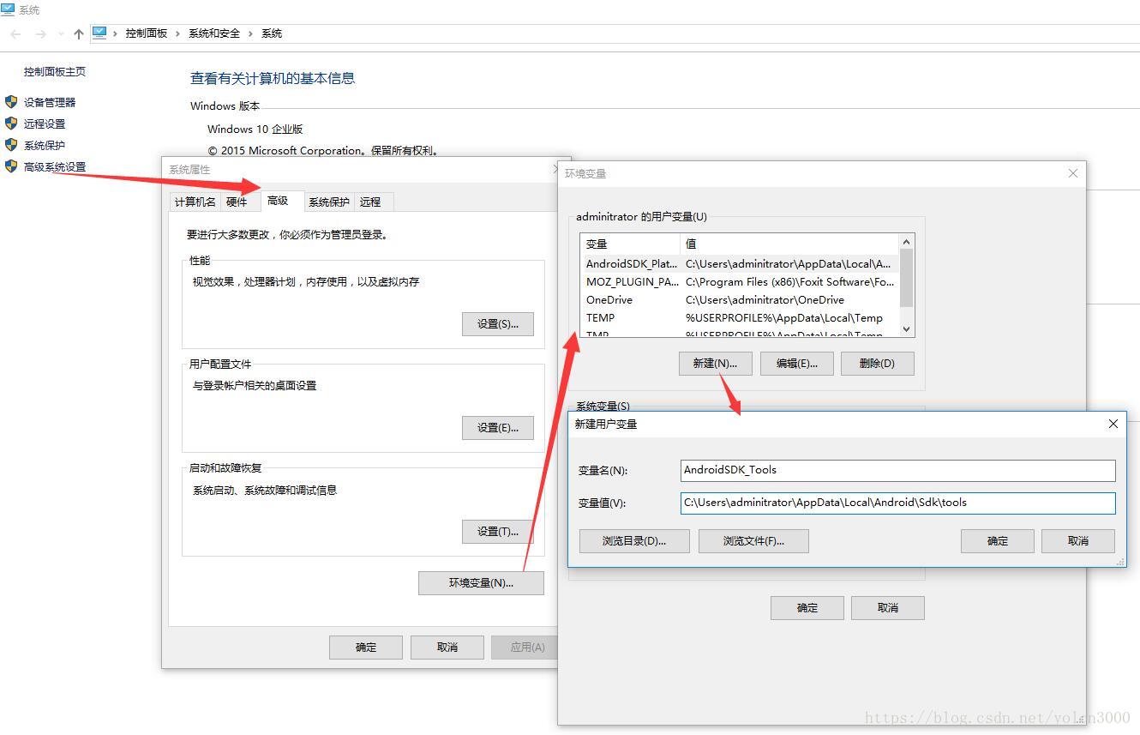Image resolution: width=1140 pixels, height=735 pixels.
Task: Open 高级系统设置 sidebar link
Action: point(55,167)
